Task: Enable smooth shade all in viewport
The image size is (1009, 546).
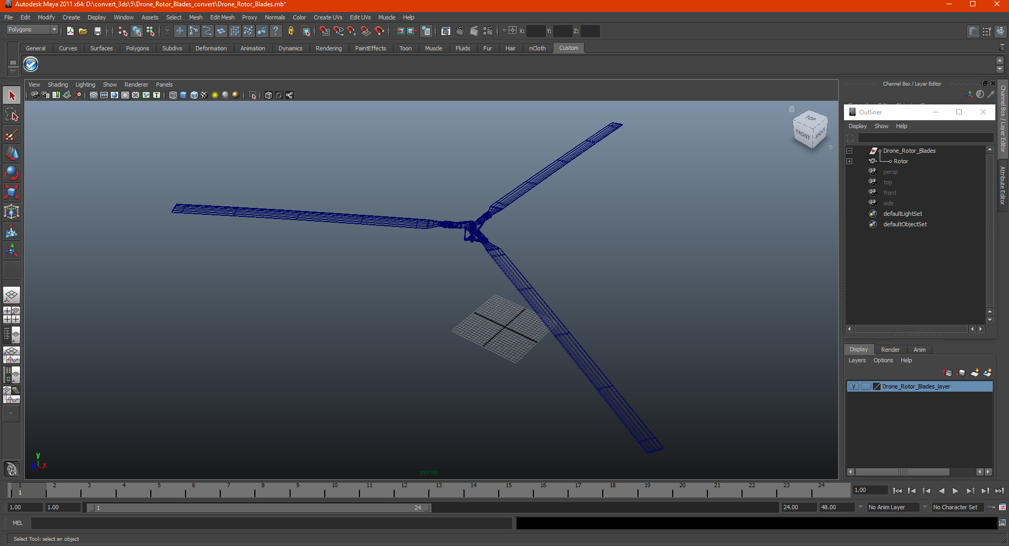Action: [x=183, y=95]
